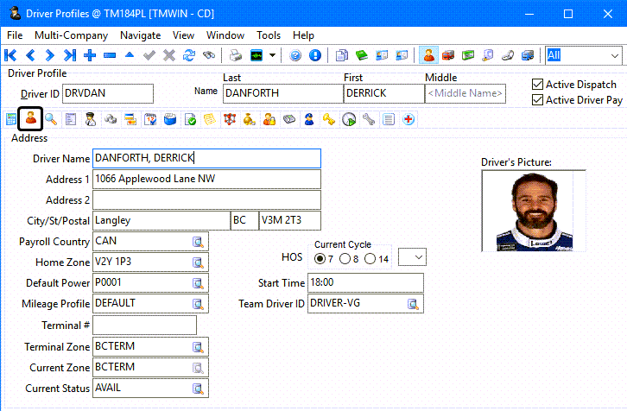Screen dimensions: 627x411
Task: Click the red cross medical icon tab
Action: (408, 119)
